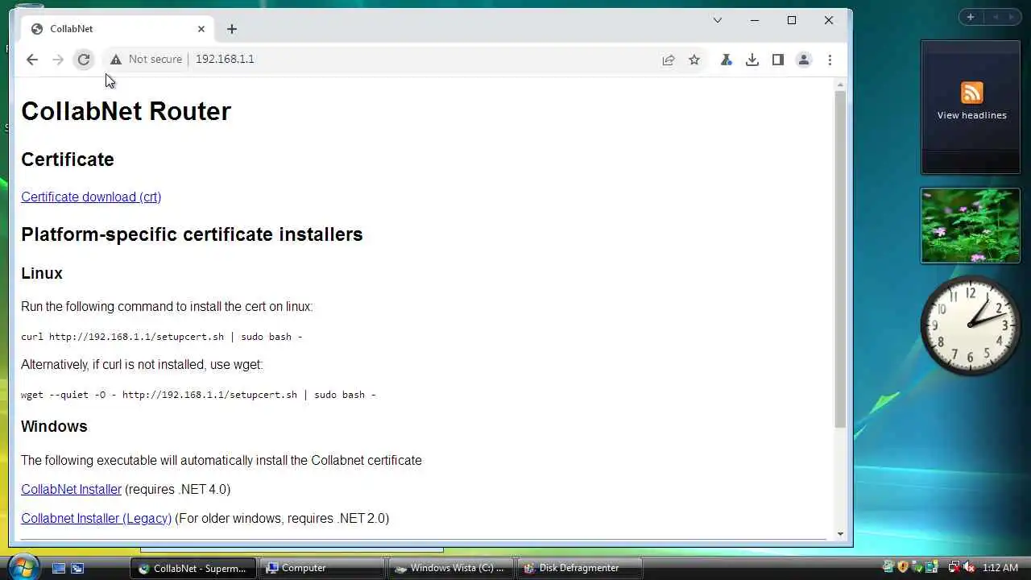This screenshot has height=580, width=1031.
Task: Click the RSS feed headlines icon
Action: [x=971, y=93]
